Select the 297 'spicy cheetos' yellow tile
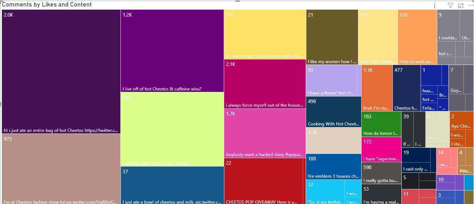 pyautogui.click(x=265, y=35)
